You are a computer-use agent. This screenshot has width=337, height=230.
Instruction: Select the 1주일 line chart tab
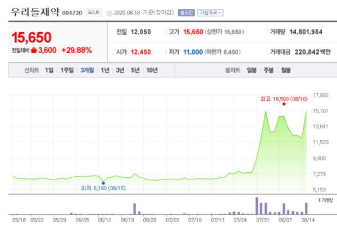pyautogui.click(x=67, y=70)
